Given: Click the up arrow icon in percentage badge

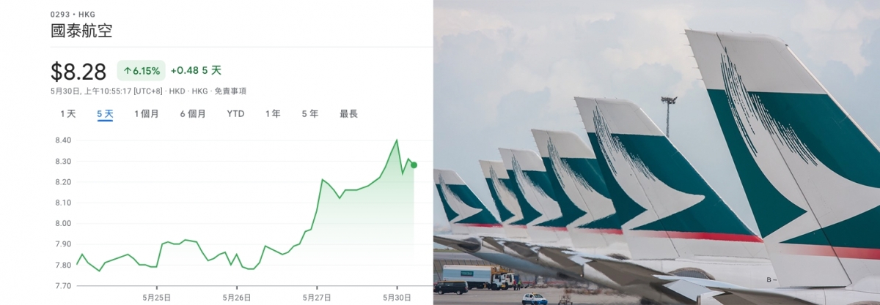Looking at the screenshot, I should 127,71.
